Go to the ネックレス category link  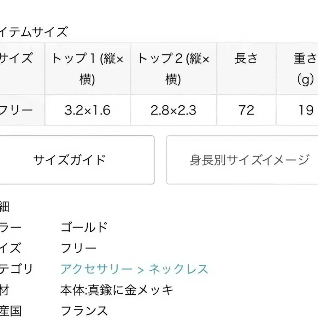tap(178, 269)
